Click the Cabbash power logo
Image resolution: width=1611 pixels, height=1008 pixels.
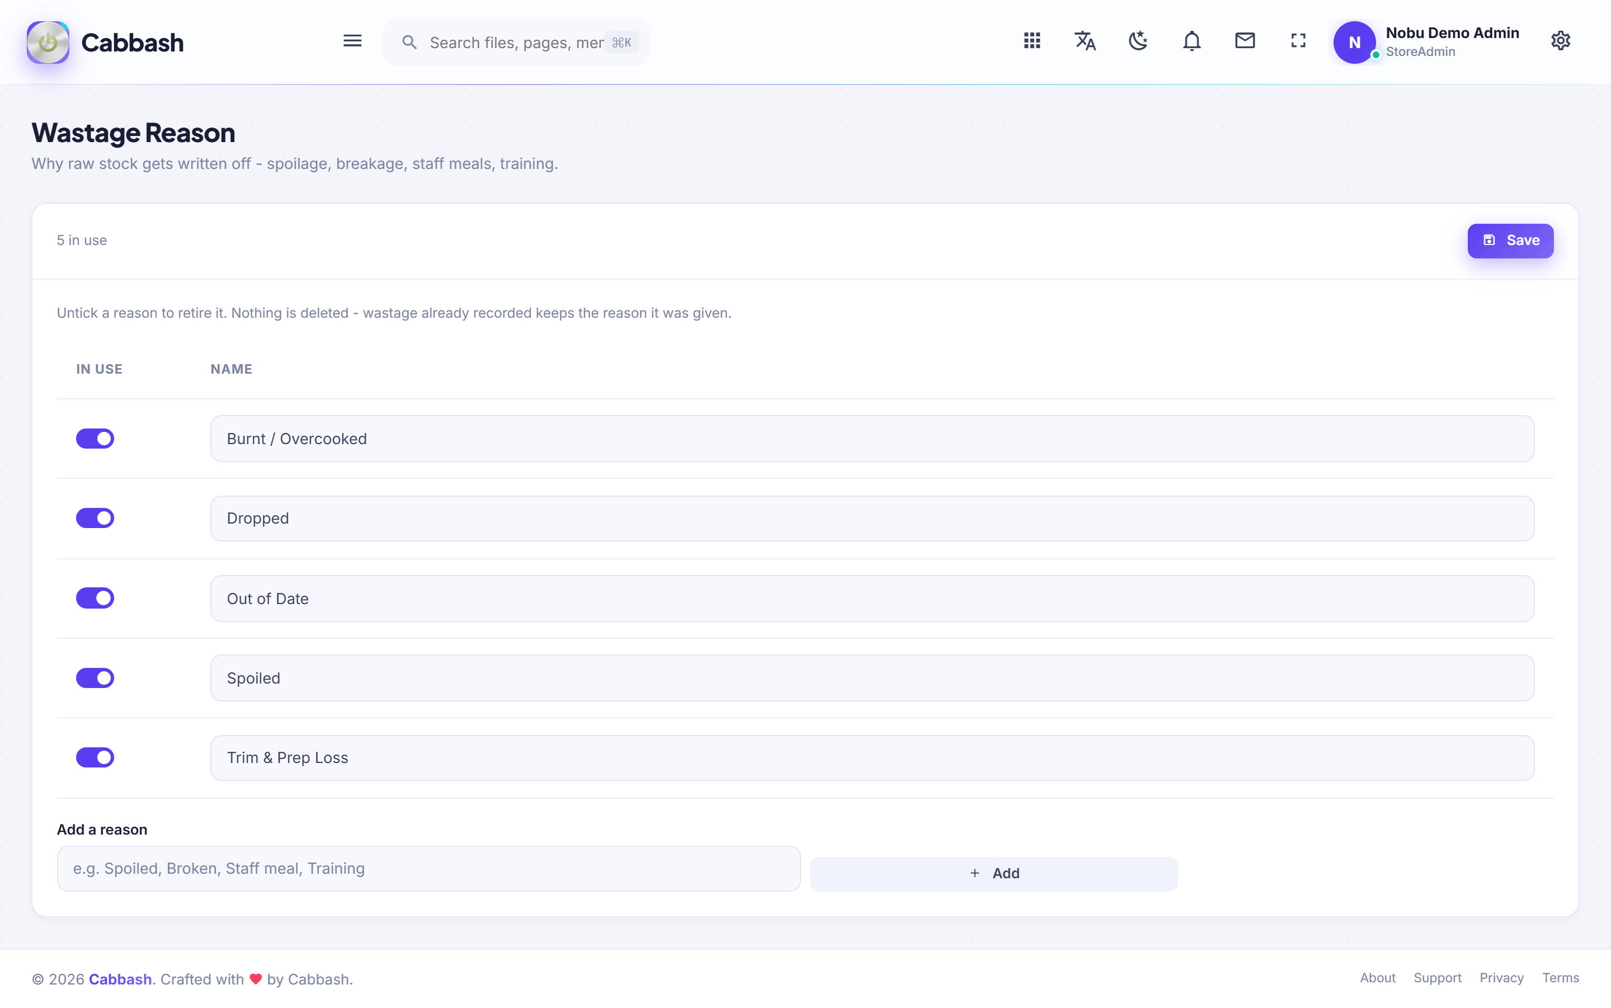[x=48, y=43]
